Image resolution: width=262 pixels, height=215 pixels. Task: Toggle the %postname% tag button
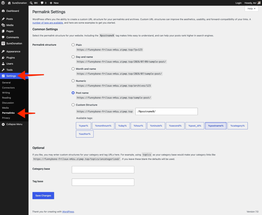coord(216,126)
